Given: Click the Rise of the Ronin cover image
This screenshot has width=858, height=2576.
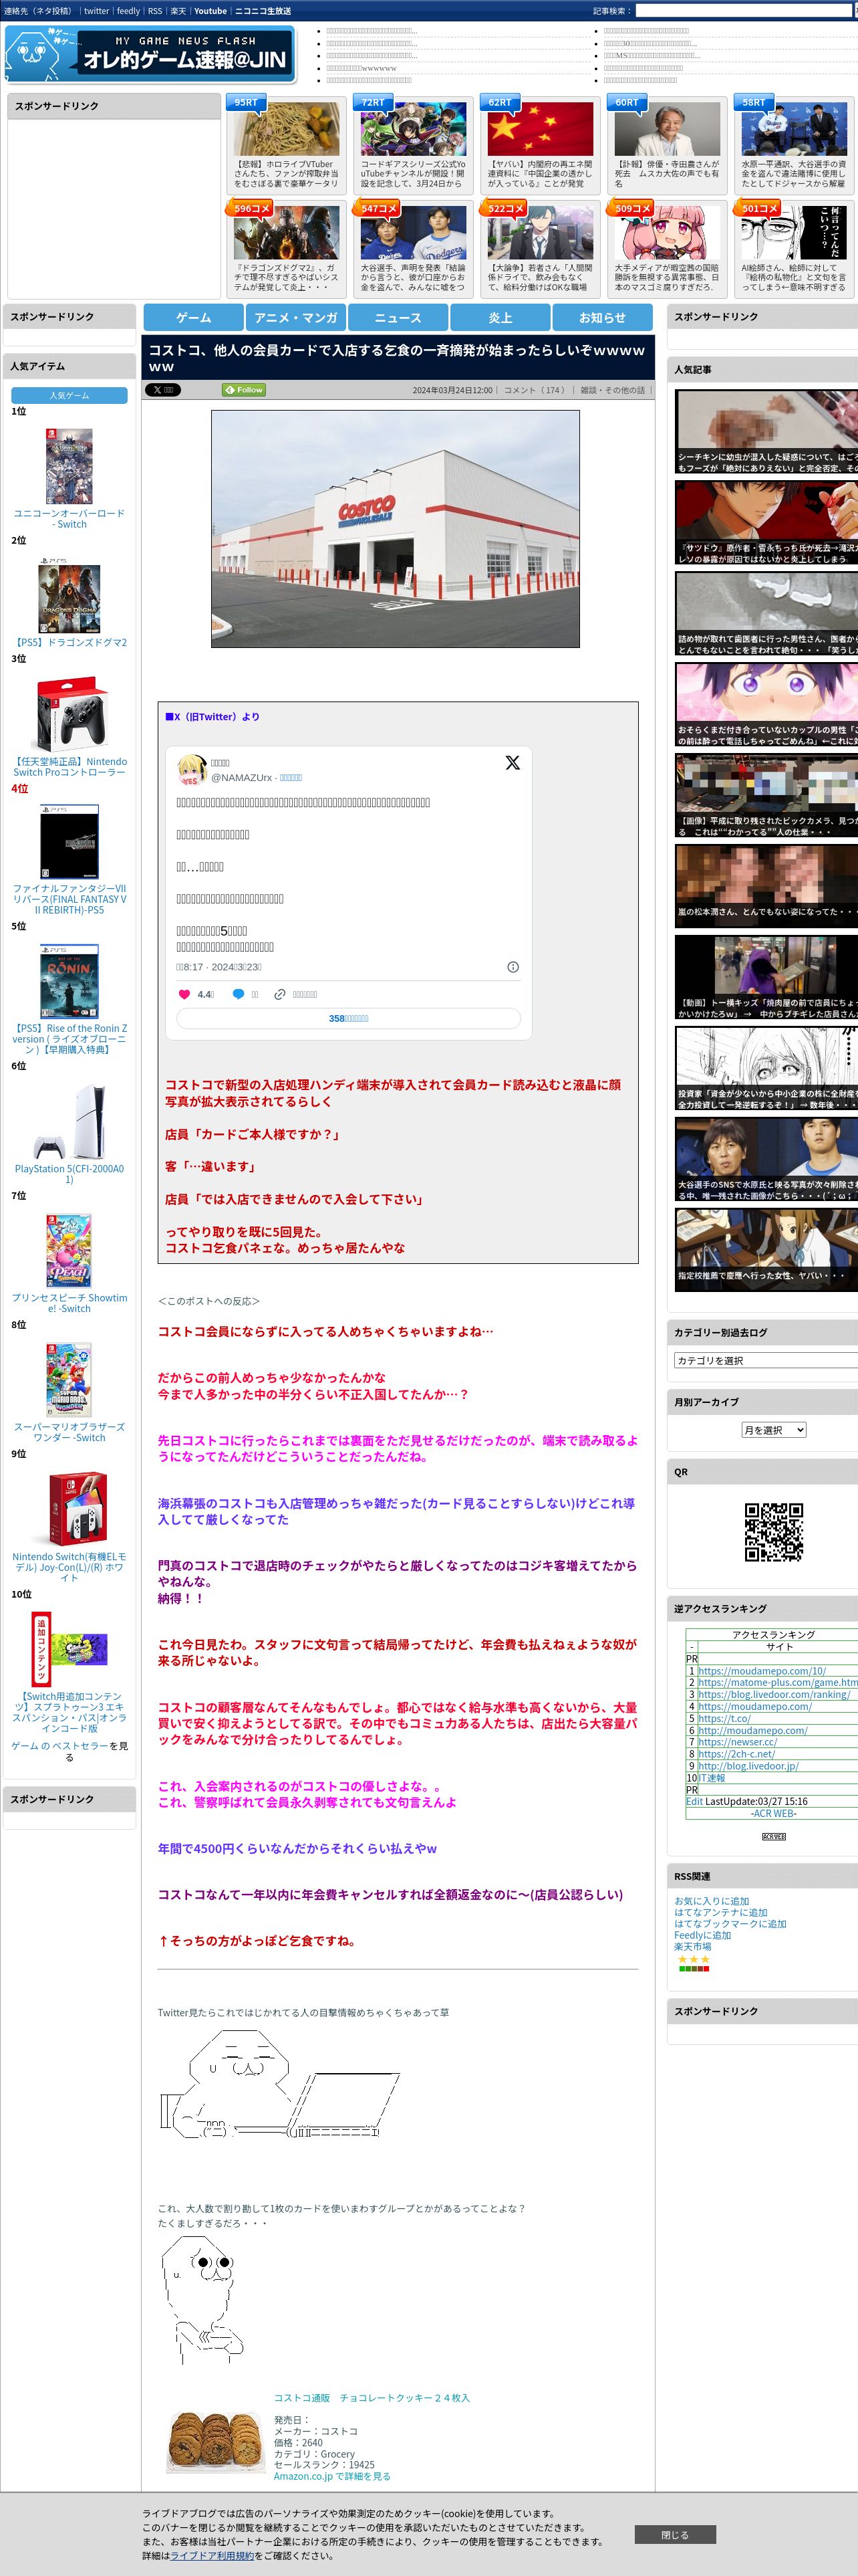Looking at the screenshot, I should (69, 981).
